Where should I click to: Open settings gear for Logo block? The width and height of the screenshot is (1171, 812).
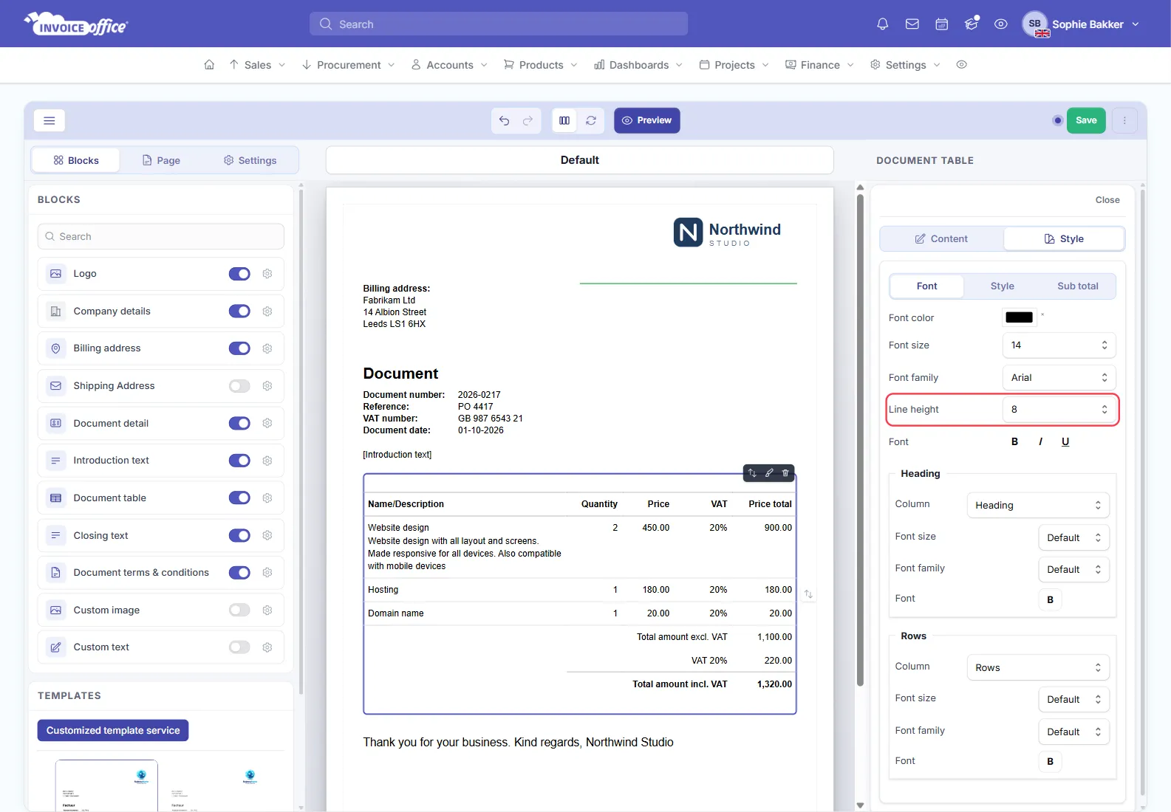pyautogui.click(x=267, y=274)
